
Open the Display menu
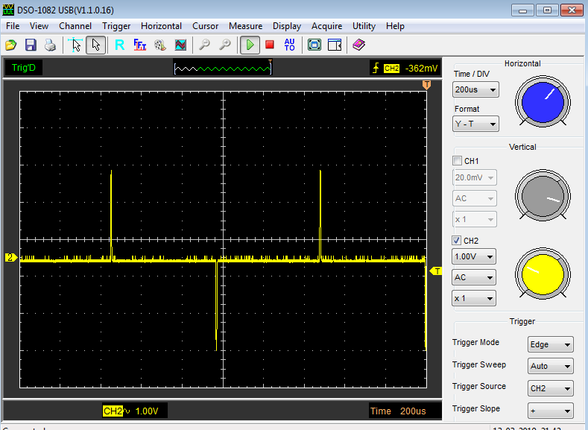[x=286, y=26]
